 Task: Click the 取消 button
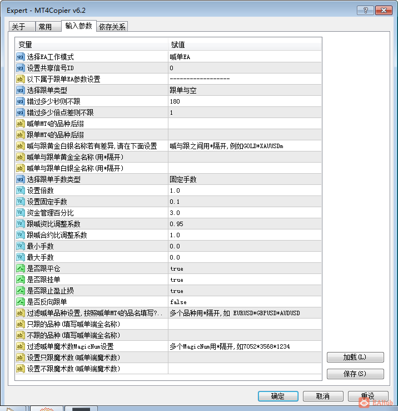(323, 396)
